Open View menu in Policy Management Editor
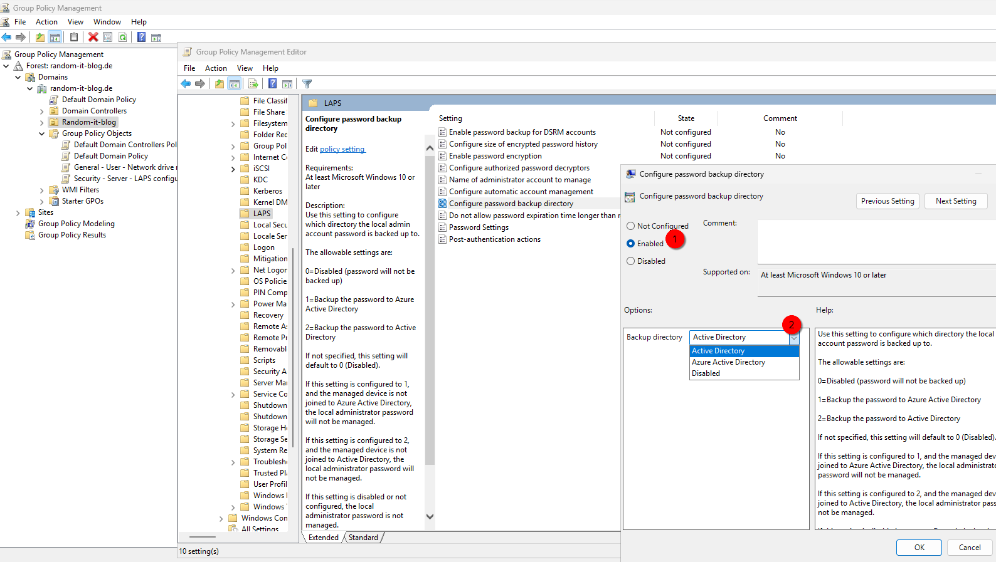 (245, 68)
